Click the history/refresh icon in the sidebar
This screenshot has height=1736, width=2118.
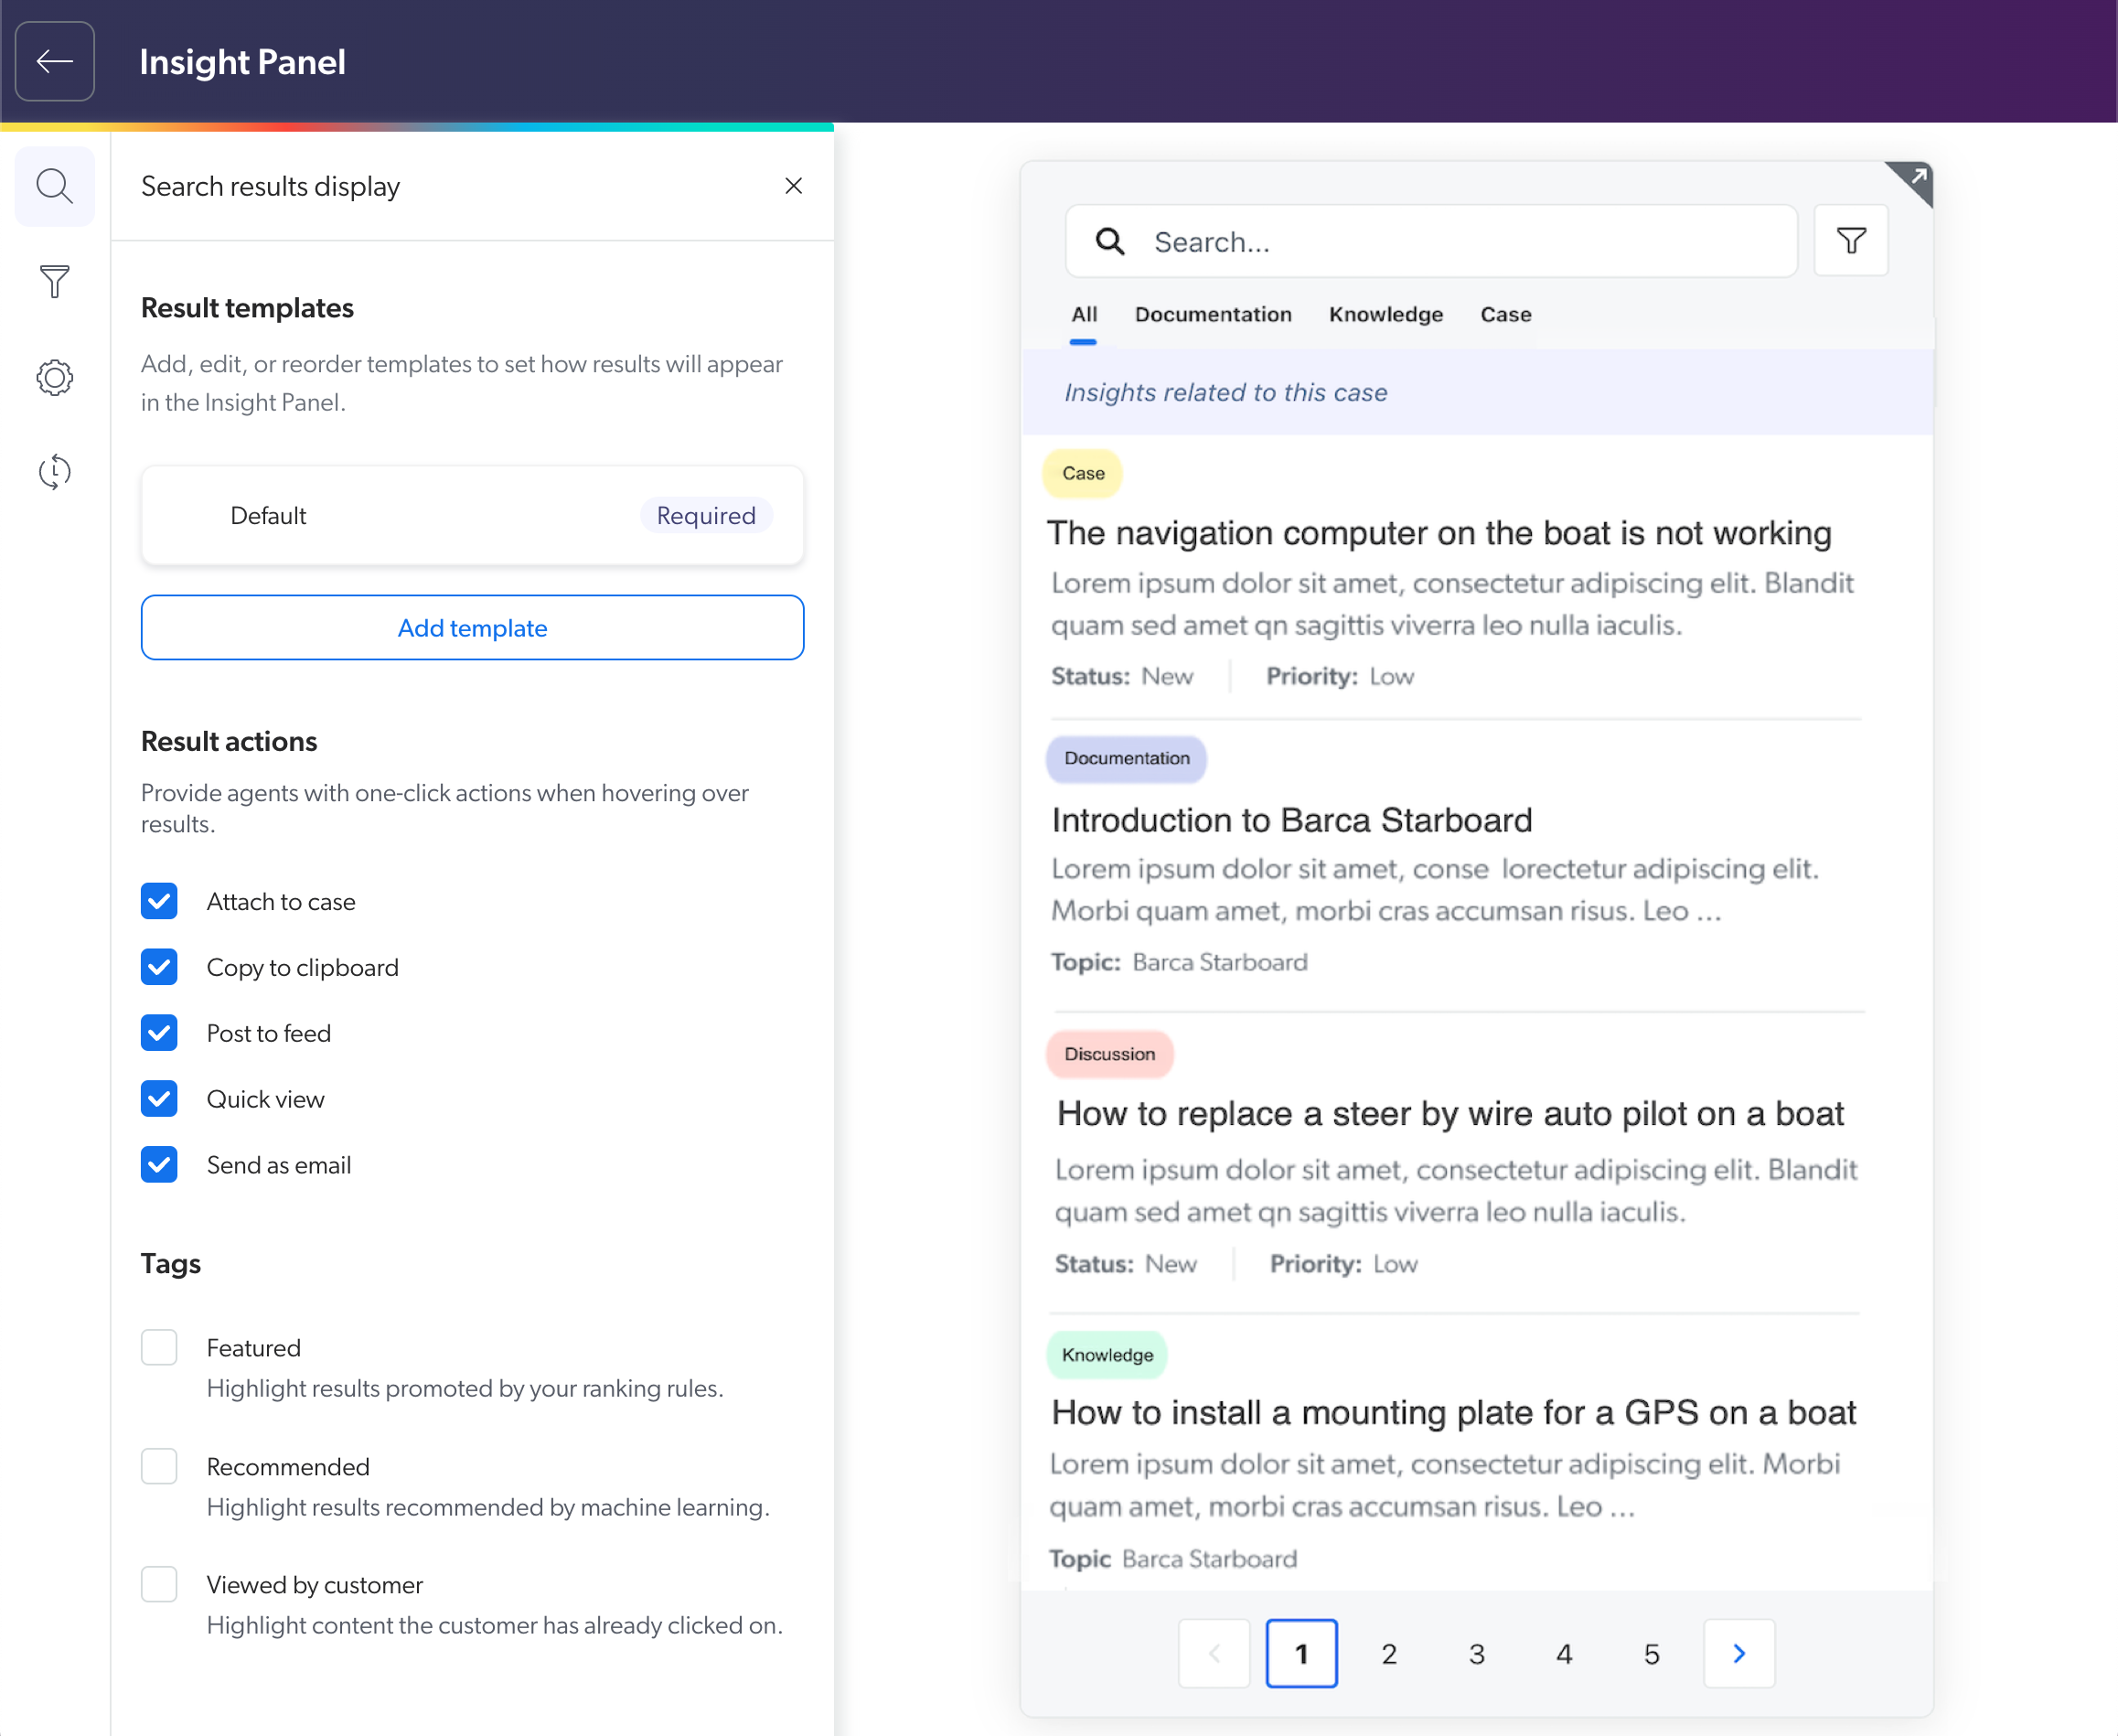pyautogui.click(x=55, y=471)
